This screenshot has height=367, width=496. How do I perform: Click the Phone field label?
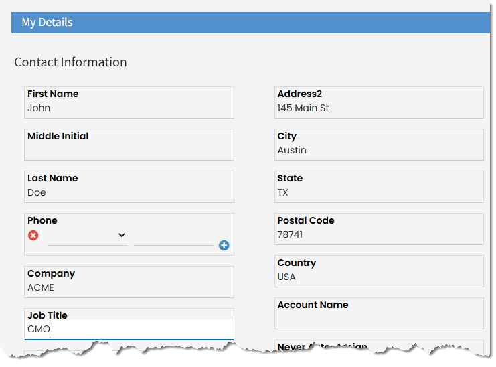click(x=42, y=220)
